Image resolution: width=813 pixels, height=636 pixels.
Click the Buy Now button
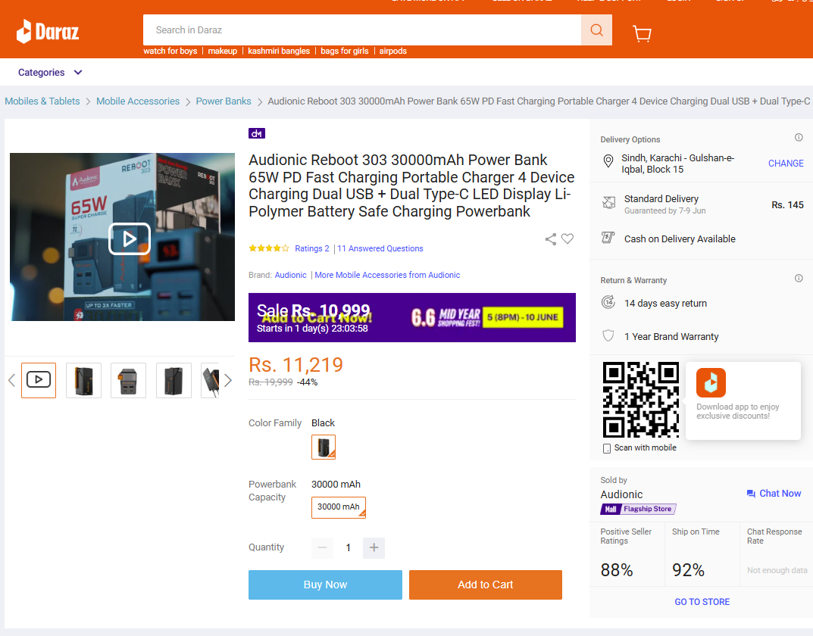click(325, 585)
